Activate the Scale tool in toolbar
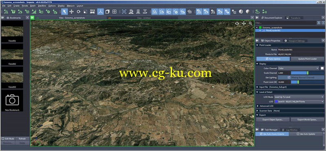 (x=85, y=12)
